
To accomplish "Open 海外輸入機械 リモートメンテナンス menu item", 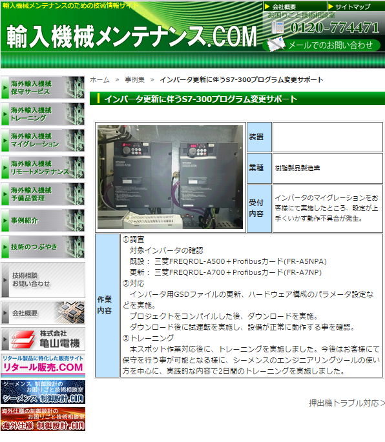I will pos(43,167).
